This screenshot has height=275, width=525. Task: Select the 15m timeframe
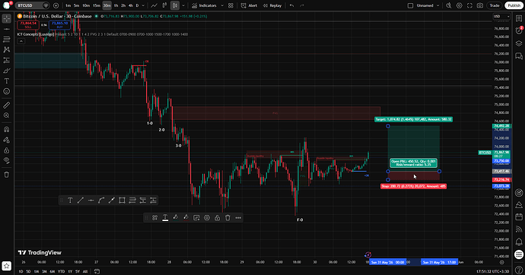coord(97,5)
